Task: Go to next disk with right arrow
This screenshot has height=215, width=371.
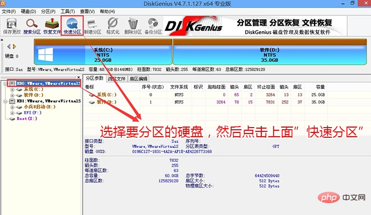Action: point(15,47)
